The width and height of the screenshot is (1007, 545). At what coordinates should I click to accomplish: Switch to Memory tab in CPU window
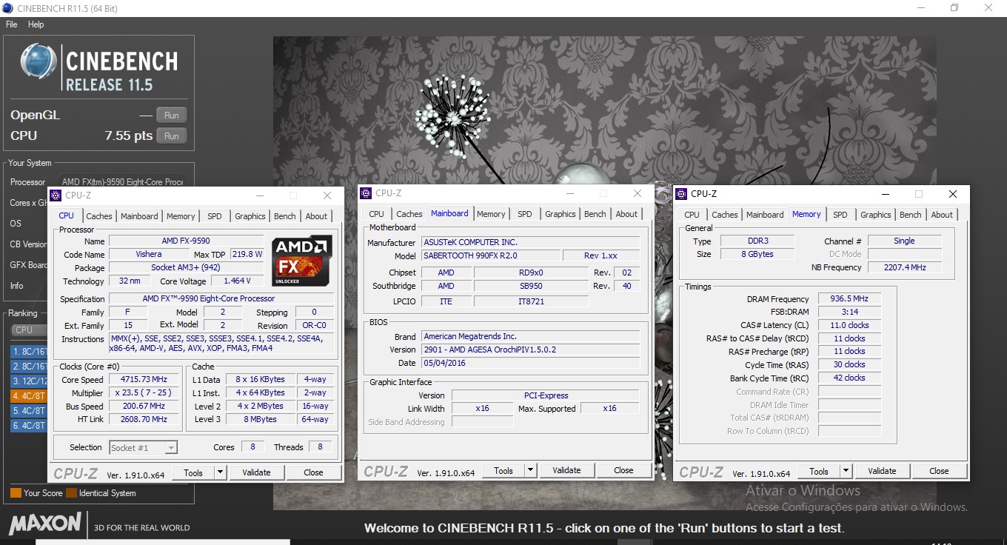pos(181,216)
